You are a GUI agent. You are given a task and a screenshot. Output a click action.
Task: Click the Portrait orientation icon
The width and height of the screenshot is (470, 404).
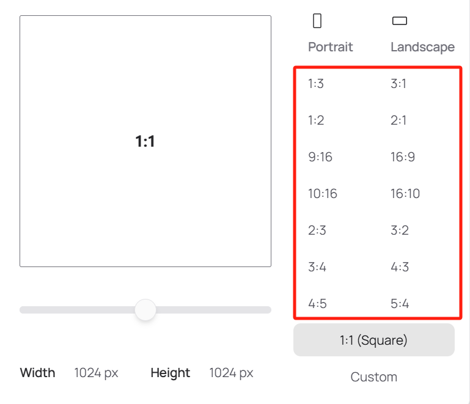click(317, 21)
